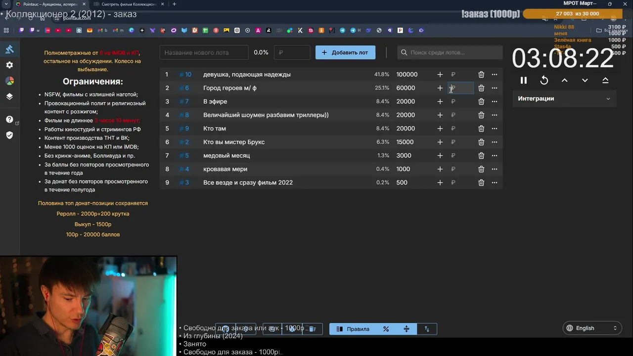Open the shield icon in sidebar
Viewport: 633px width, 356px height.
[x=9, y=135]
